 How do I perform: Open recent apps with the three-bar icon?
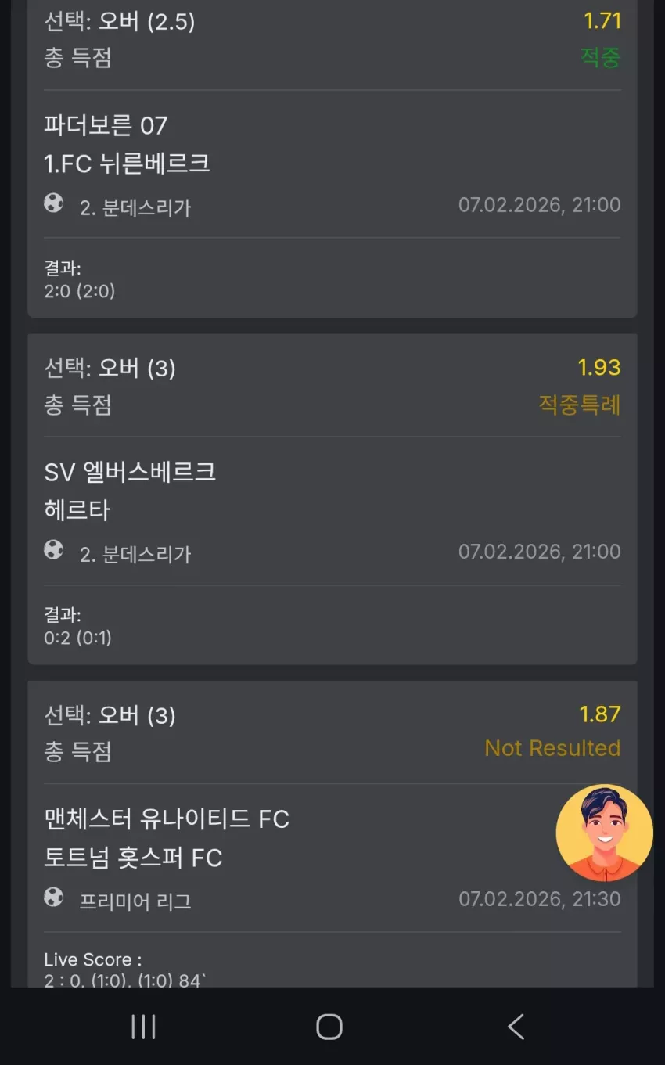[144, 1027]
